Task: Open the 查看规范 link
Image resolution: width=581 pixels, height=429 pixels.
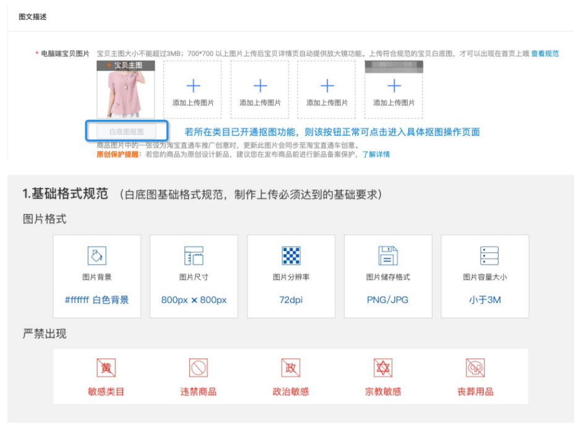Action: click(x=544, y=54)
